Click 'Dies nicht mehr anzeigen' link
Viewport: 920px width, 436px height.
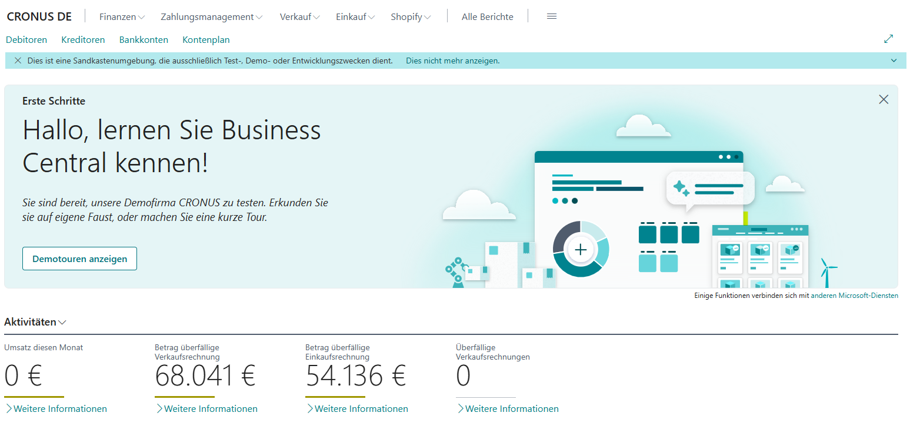pyautogui.click(x=453, y=61)
